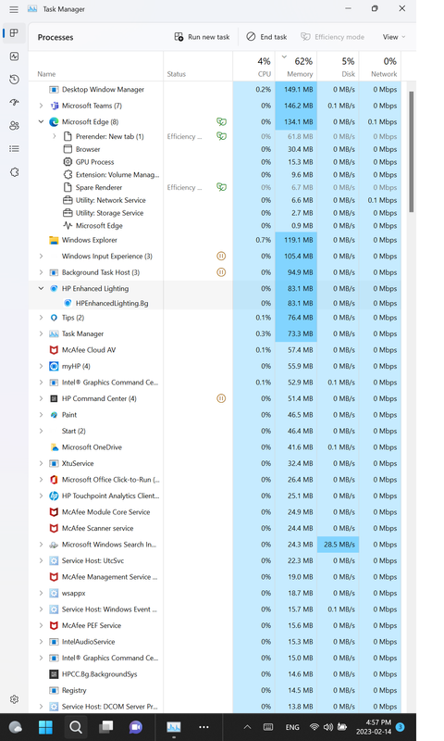The width and height of the screenshot is (444, 741).
Task: Click the Microsoft OneDrive process icon
Action: [x=54, y=447]
